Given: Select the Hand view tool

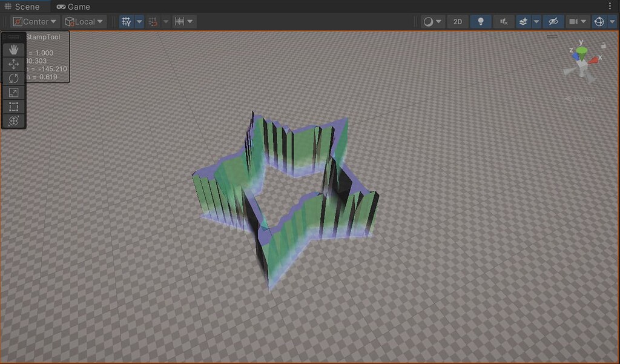Looking at the screenshot, I should [x=13, y=50].
